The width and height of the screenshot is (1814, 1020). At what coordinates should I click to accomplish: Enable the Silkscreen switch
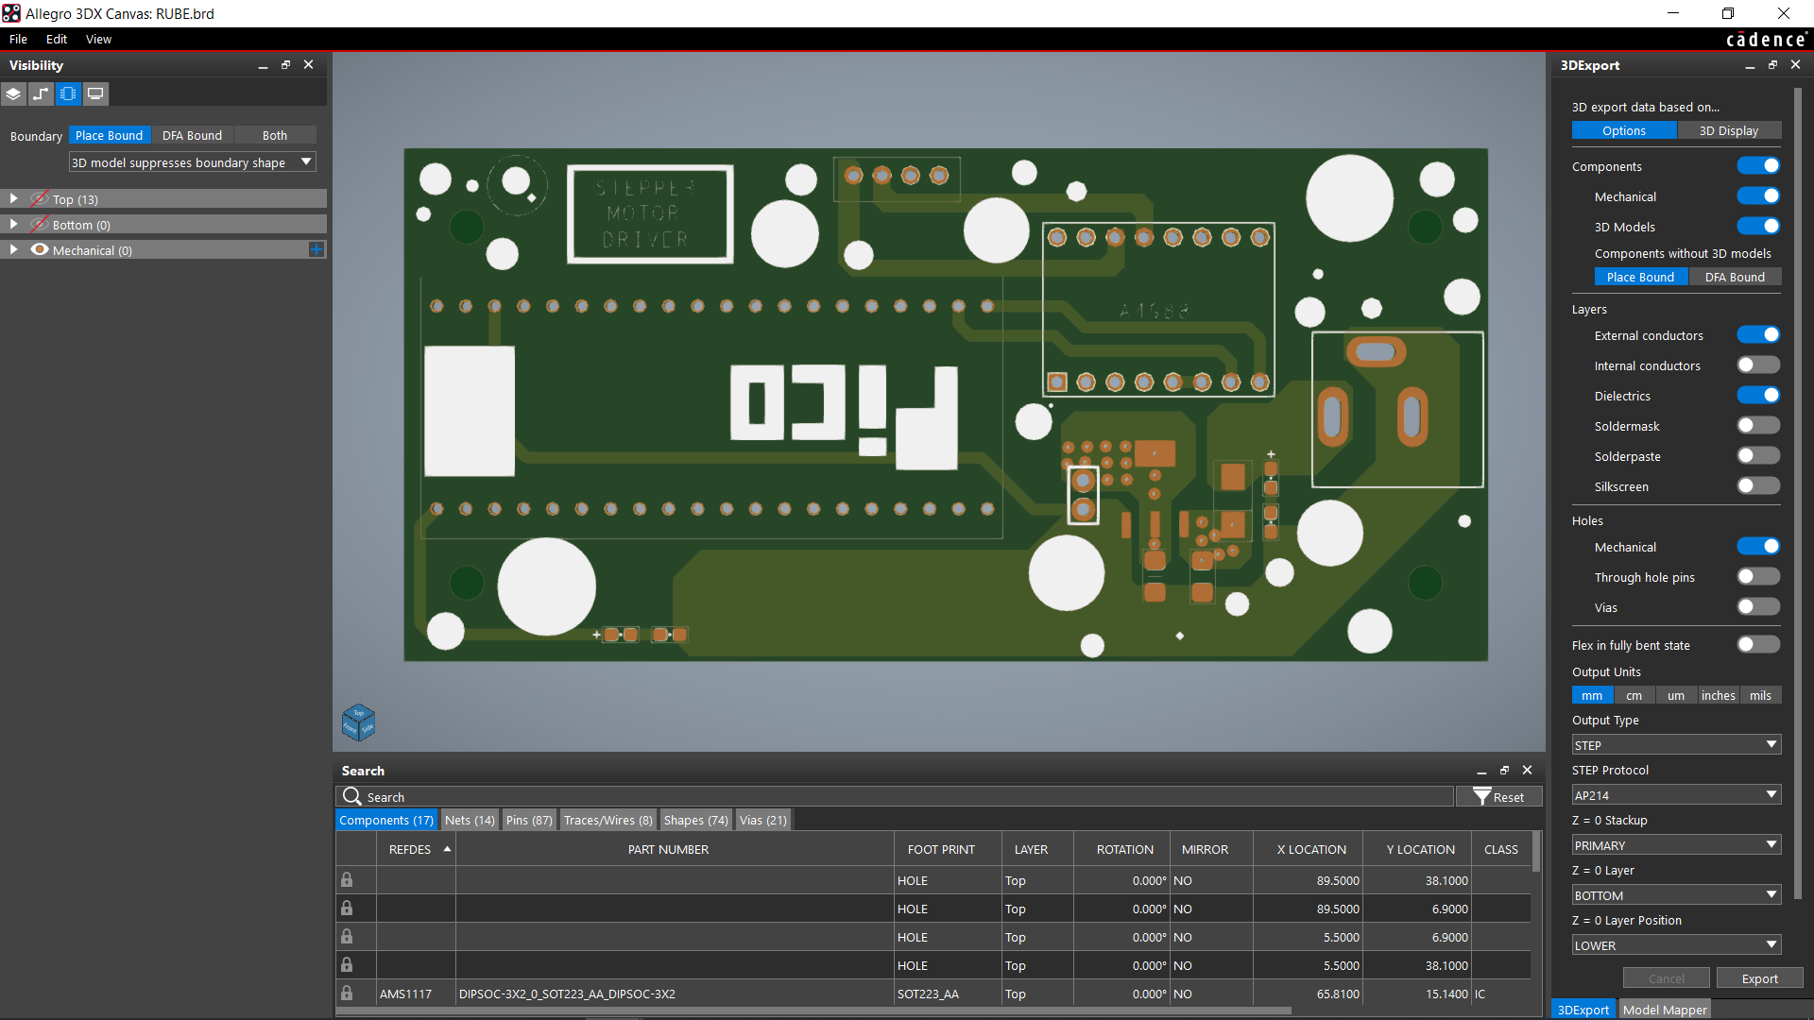tap(1758, 486)
